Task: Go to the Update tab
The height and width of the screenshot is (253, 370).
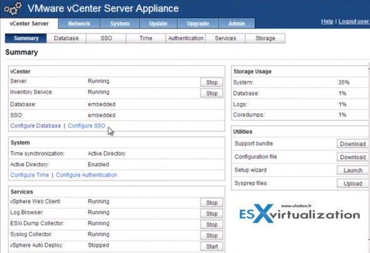Action: click(158, 24)
